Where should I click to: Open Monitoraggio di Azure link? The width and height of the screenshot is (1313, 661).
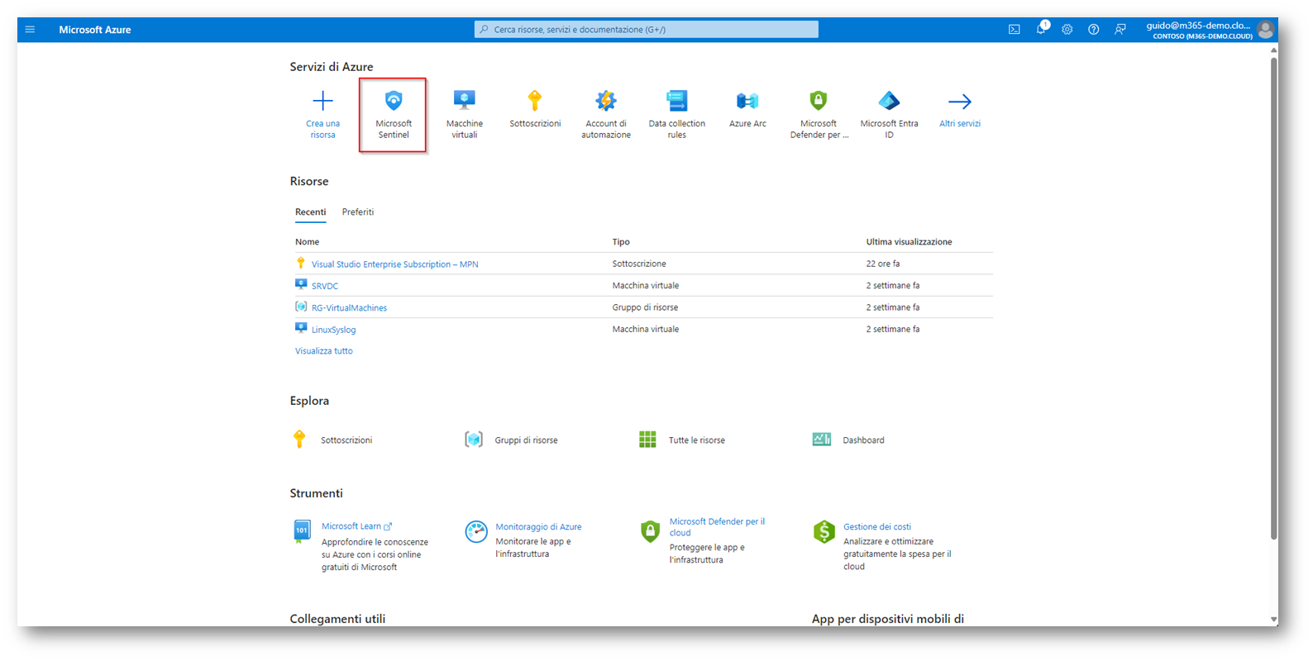click(538, 526)
